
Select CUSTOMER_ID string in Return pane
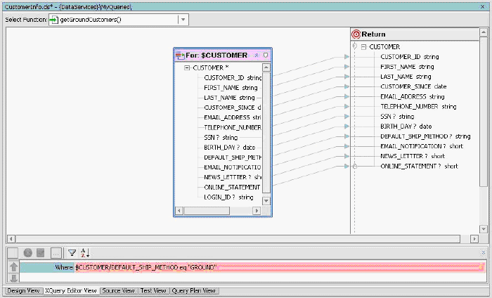[410, 57]
